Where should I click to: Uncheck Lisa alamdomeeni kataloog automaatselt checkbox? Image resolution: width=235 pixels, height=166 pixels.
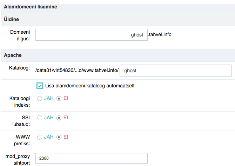40,86
